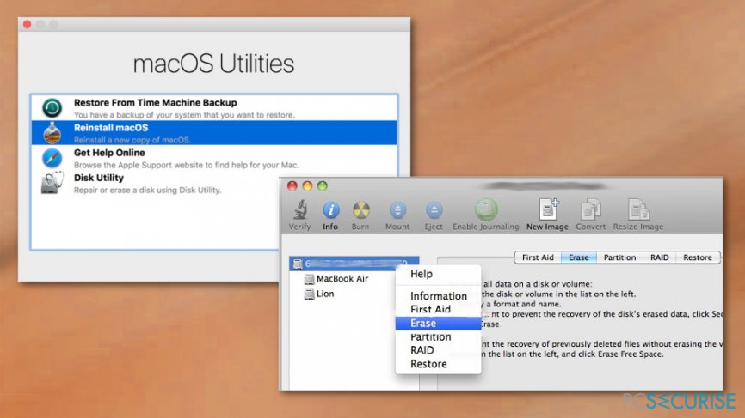Click the Convert toolbar icon
745x418 pixels.
coord(591,209)
